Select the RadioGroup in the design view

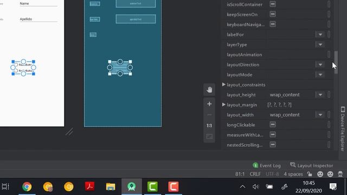pos(23,68)
